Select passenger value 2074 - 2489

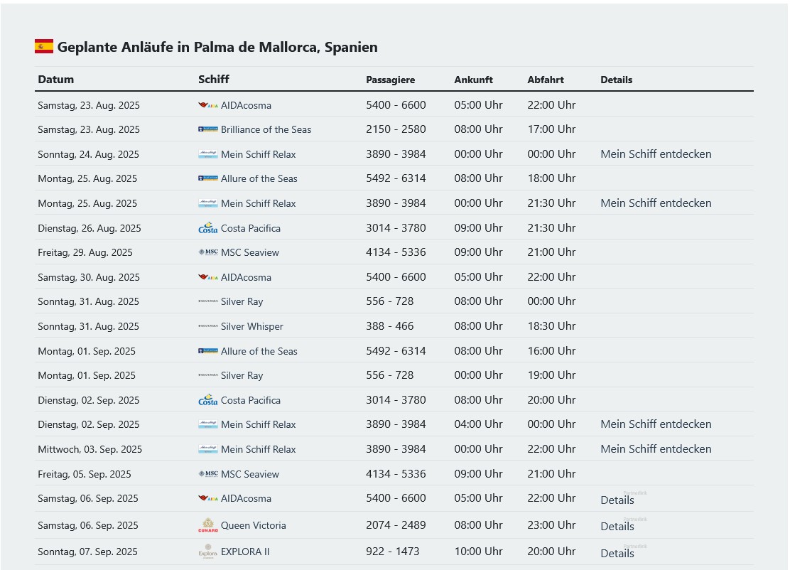[396, 525]
